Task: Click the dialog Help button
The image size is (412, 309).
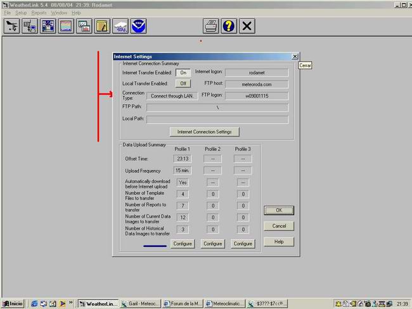Action: point(279,242)
